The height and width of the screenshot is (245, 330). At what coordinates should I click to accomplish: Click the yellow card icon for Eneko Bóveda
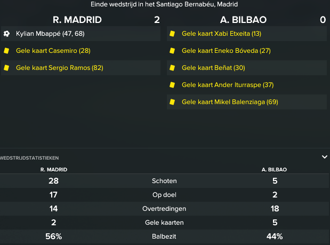point(172,51)
